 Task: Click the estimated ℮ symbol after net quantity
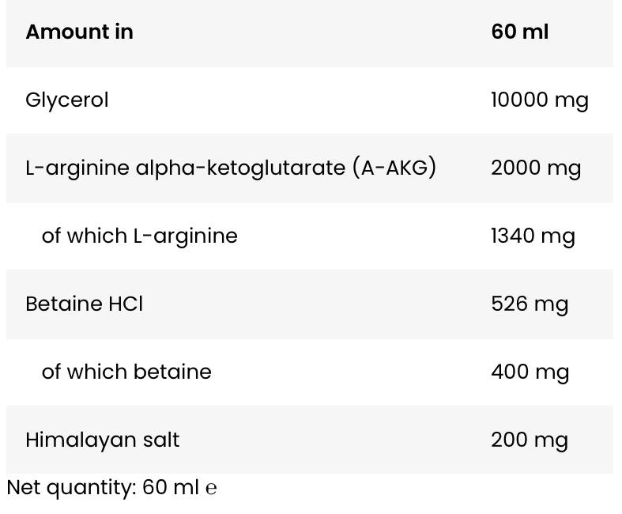pos(211,489)
